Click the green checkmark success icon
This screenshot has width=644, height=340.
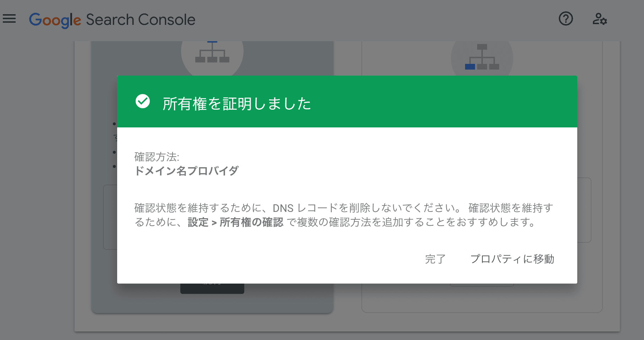click(142, 102)
